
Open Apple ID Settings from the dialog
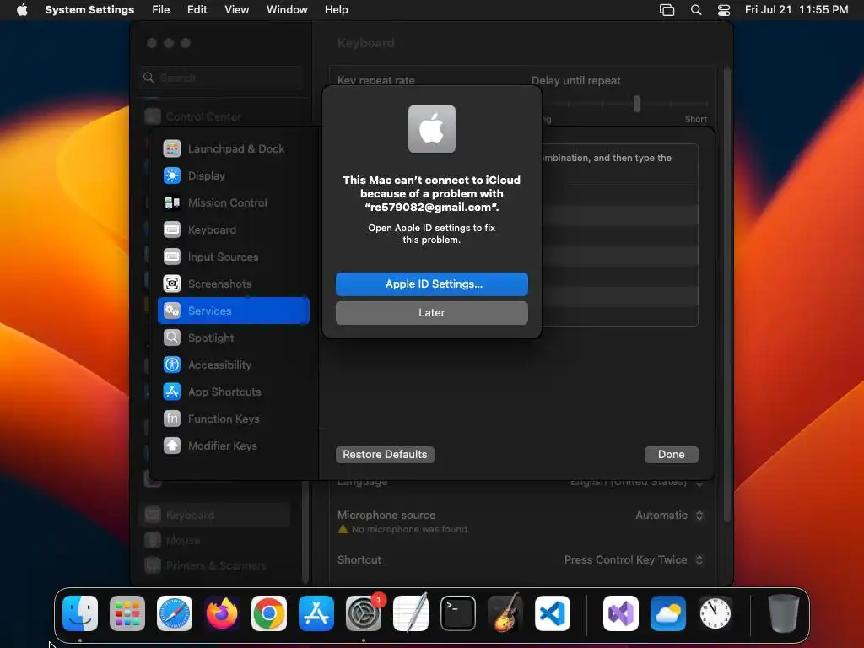431,283
